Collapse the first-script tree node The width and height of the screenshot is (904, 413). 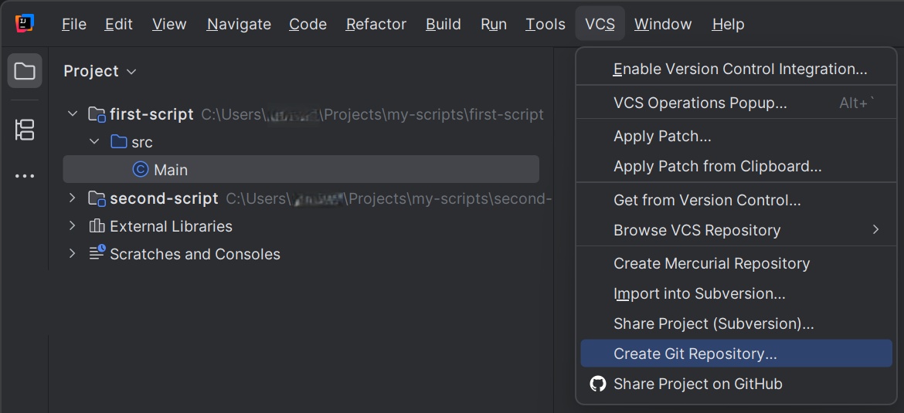tap(72, 114)
